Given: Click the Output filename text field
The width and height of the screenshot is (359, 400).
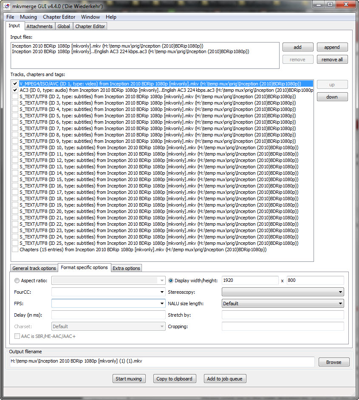Looking at the screenshot, I should (x=162, y=361).
